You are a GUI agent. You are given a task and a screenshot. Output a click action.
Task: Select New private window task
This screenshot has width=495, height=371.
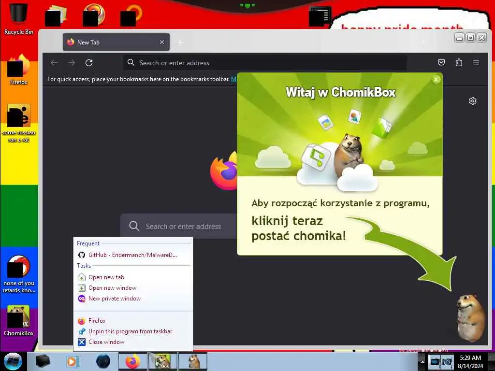pos(114,299)
